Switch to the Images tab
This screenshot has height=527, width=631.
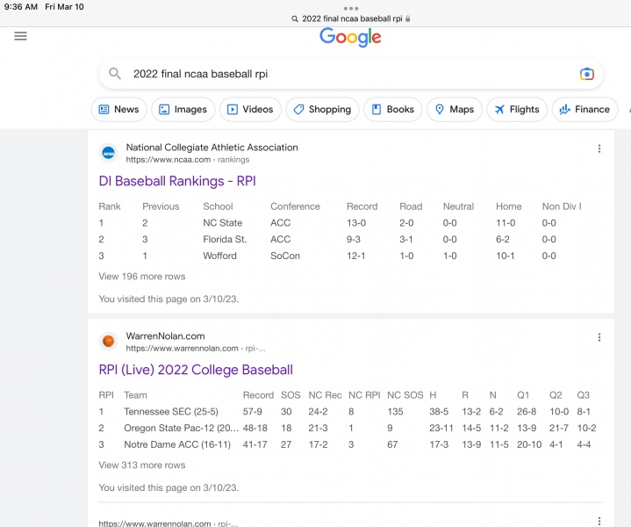[x=183, y=110]
